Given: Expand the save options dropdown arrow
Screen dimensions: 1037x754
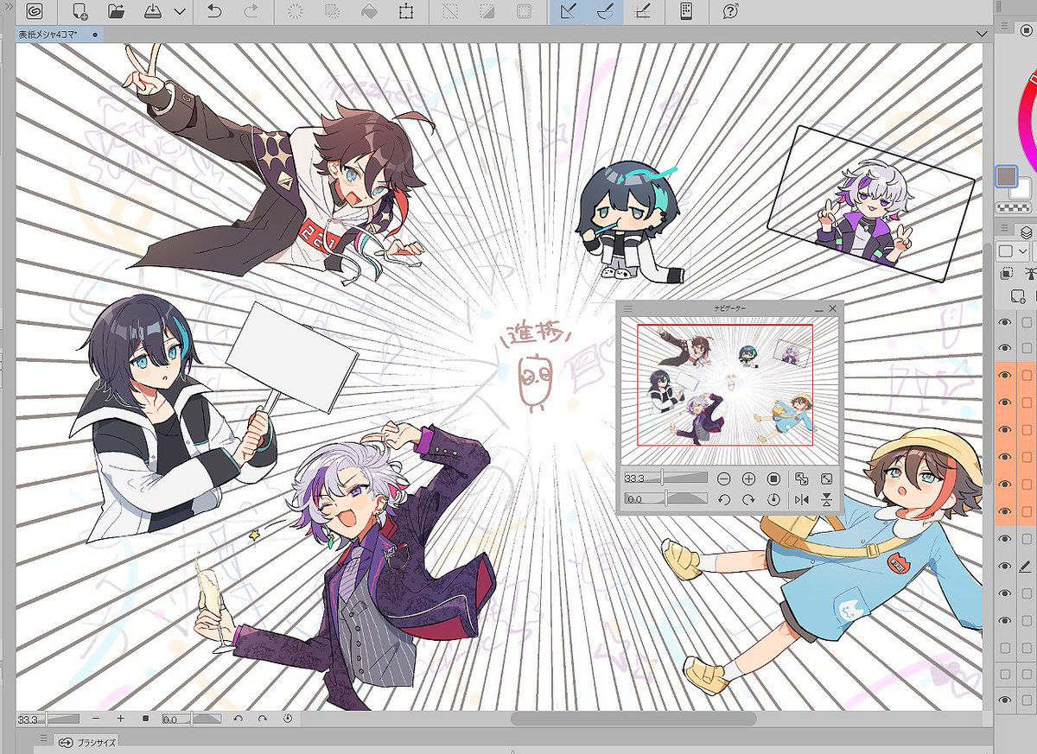Looking at the screenshot, I should (x=180, y=12).
